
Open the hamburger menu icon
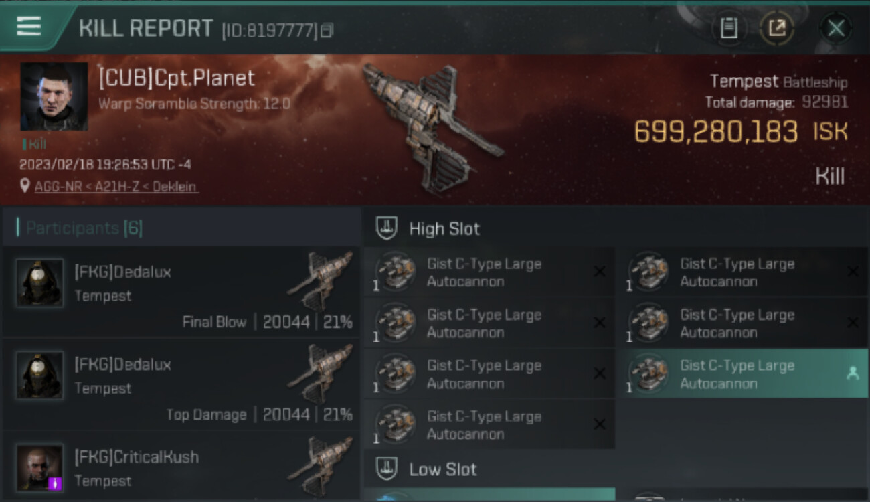[x=29, y=26]
